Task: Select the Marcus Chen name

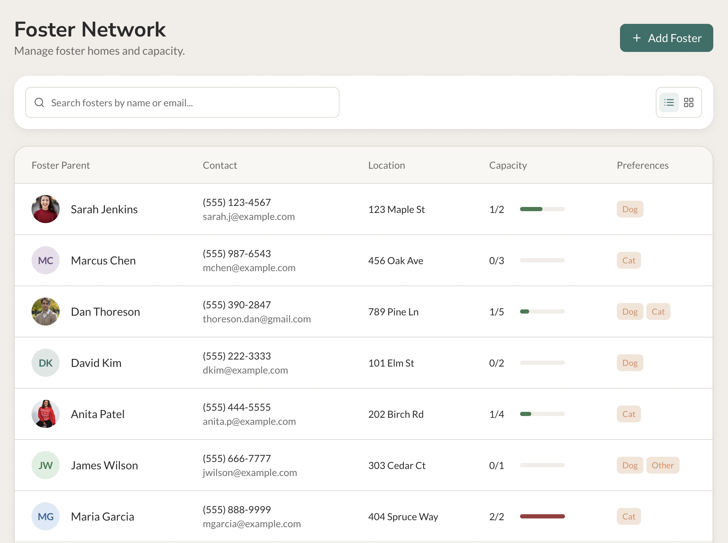Action: point(103,261)
